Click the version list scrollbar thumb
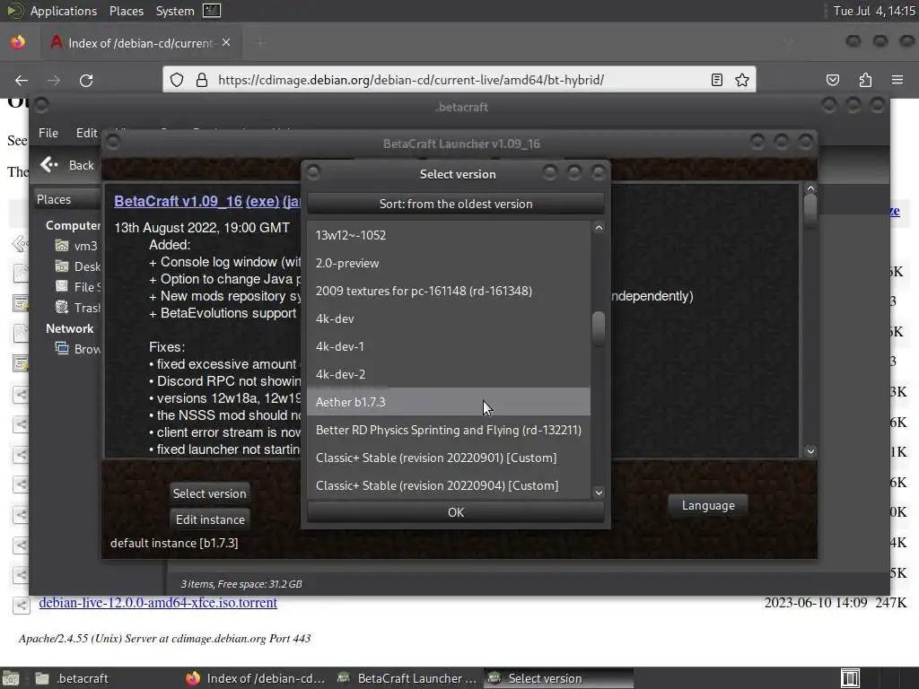Image resolution: width=919 pixels, height=689 pixels. coord(599,327)
